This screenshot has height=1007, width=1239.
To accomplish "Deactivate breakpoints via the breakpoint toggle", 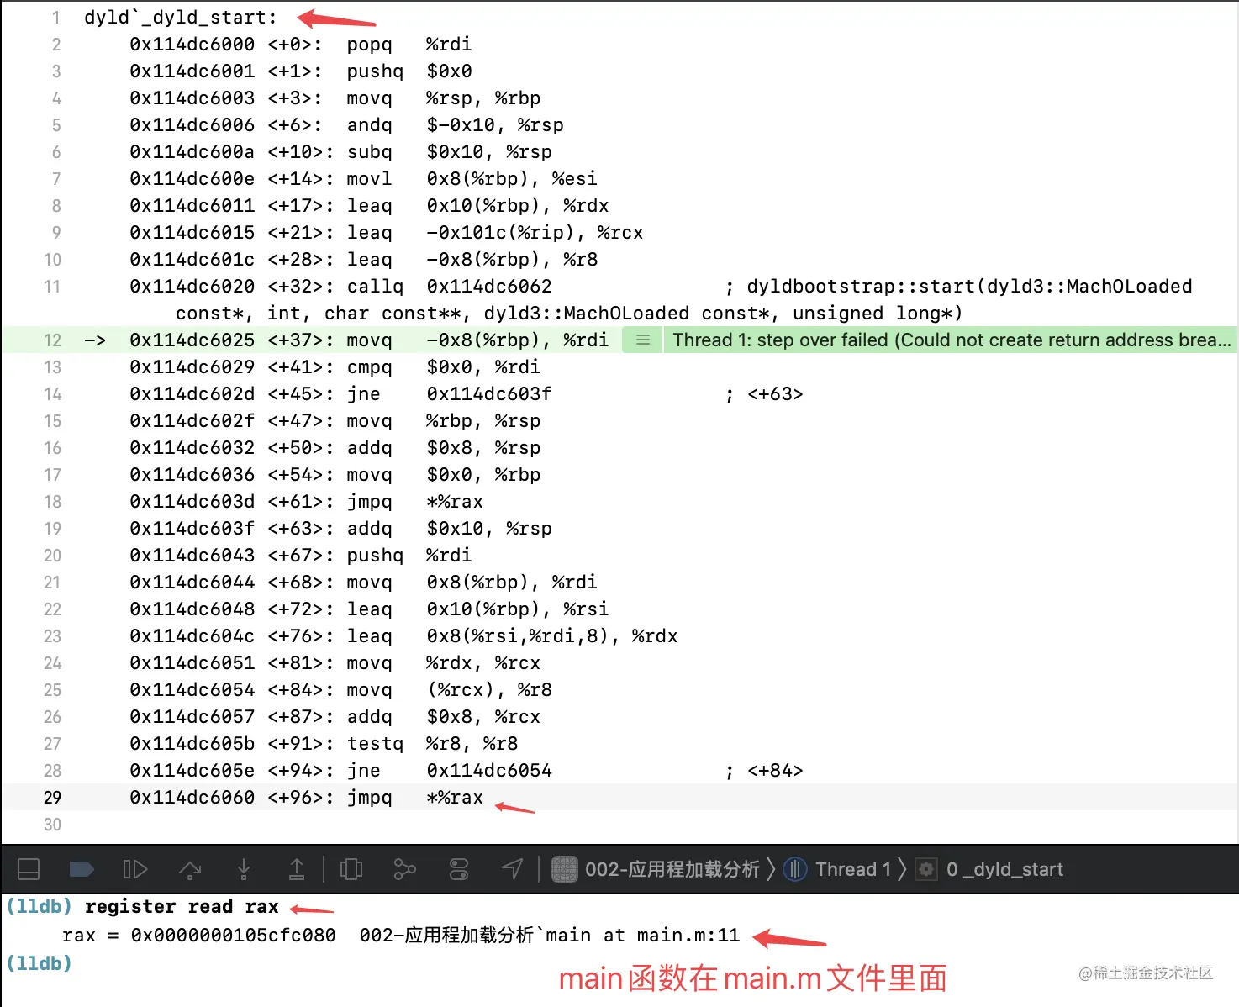I will 81,869.
